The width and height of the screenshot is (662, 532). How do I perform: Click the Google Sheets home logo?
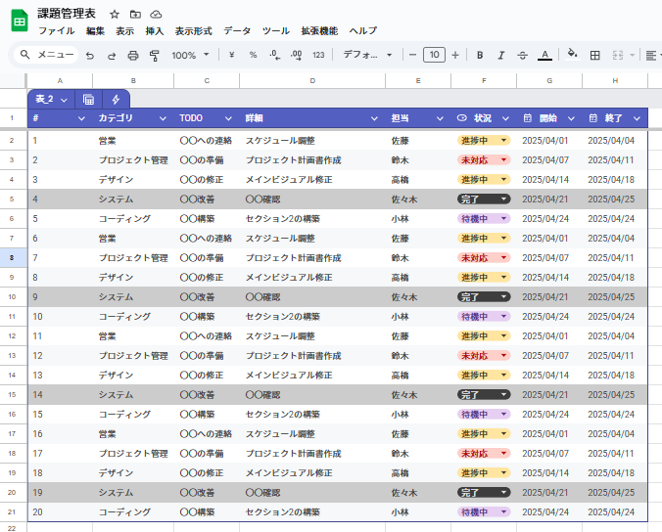pos(20,21)
